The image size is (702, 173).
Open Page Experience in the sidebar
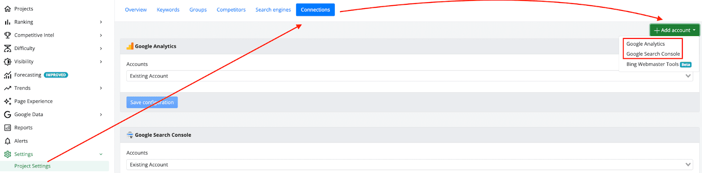33,101
